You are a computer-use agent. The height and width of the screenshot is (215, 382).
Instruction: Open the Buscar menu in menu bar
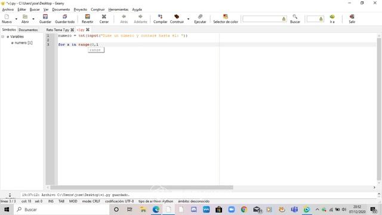click(35, 10)
